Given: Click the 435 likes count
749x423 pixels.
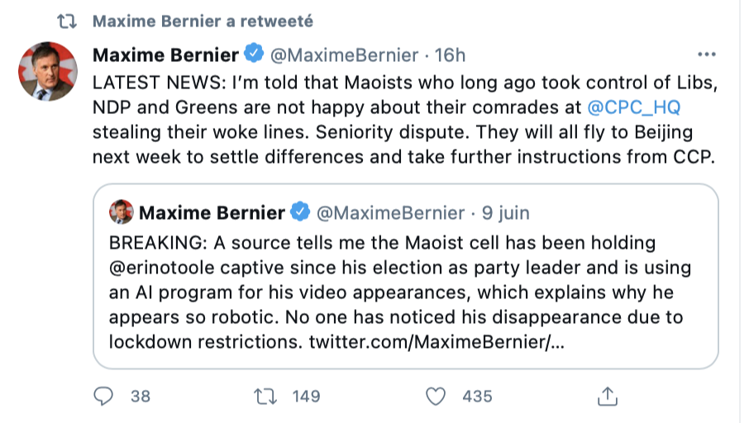Looking at the screenshot, I should click(x=477, y=397).
